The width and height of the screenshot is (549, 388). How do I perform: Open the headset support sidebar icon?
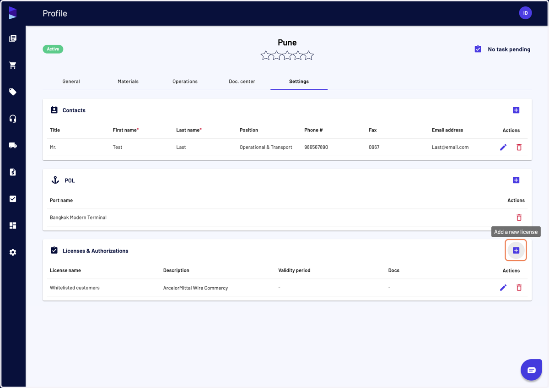coord(13,119)
